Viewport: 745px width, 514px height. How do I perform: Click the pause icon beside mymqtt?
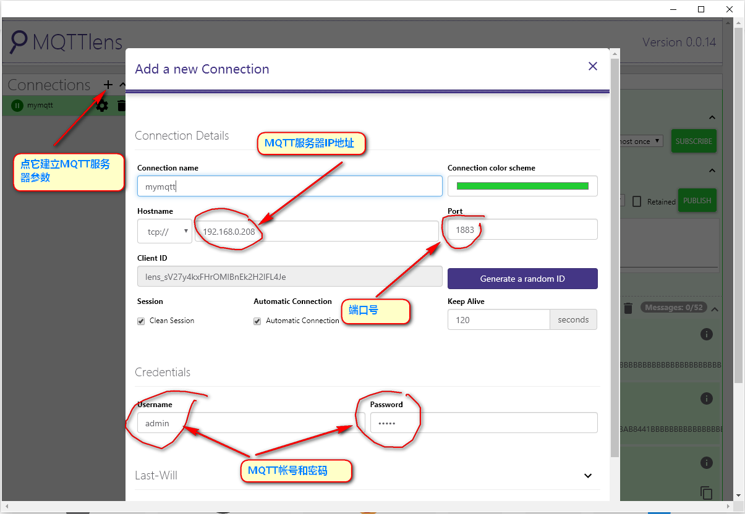click(17, 106)
